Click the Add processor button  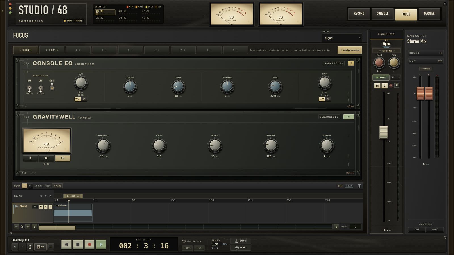[x=350, y=50]
